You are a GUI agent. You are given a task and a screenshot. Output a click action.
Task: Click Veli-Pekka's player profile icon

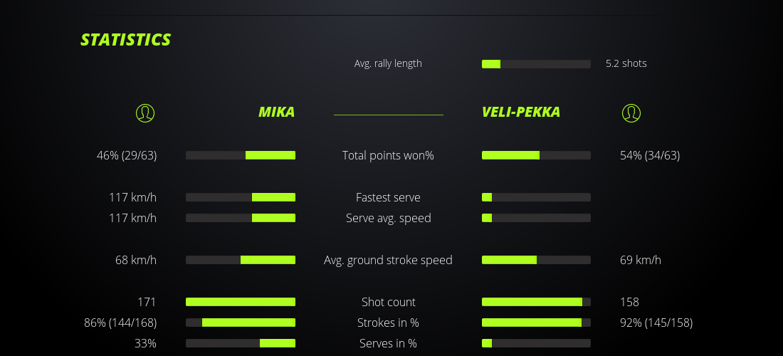pos(631,112)
